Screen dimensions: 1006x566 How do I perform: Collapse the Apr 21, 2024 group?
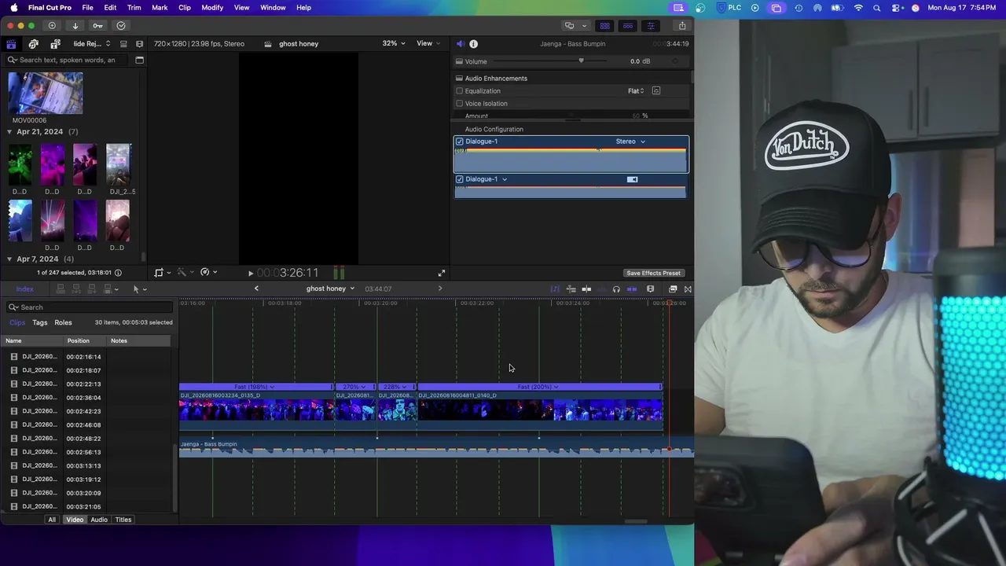(x=9, y=132)
